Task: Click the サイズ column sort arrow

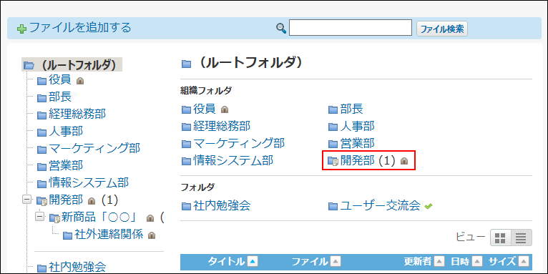Action: (x=523, y=261)
